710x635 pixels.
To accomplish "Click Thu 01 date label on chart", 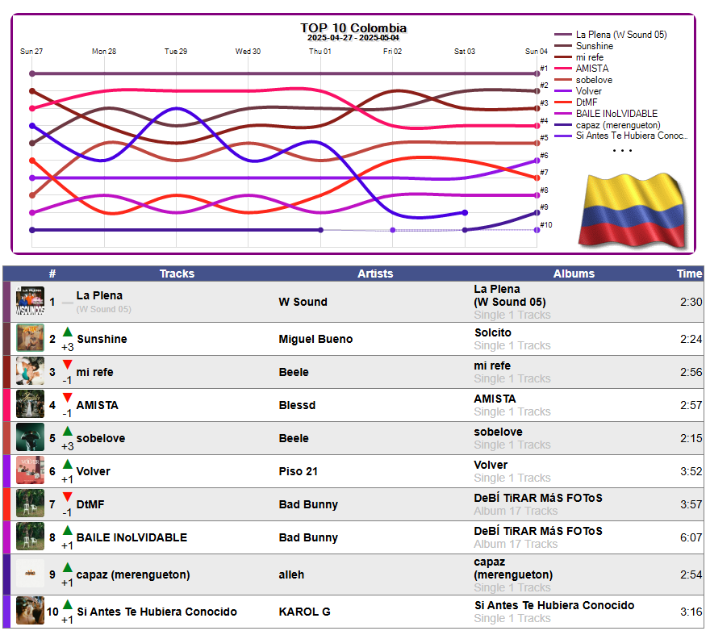I will 320,51.
